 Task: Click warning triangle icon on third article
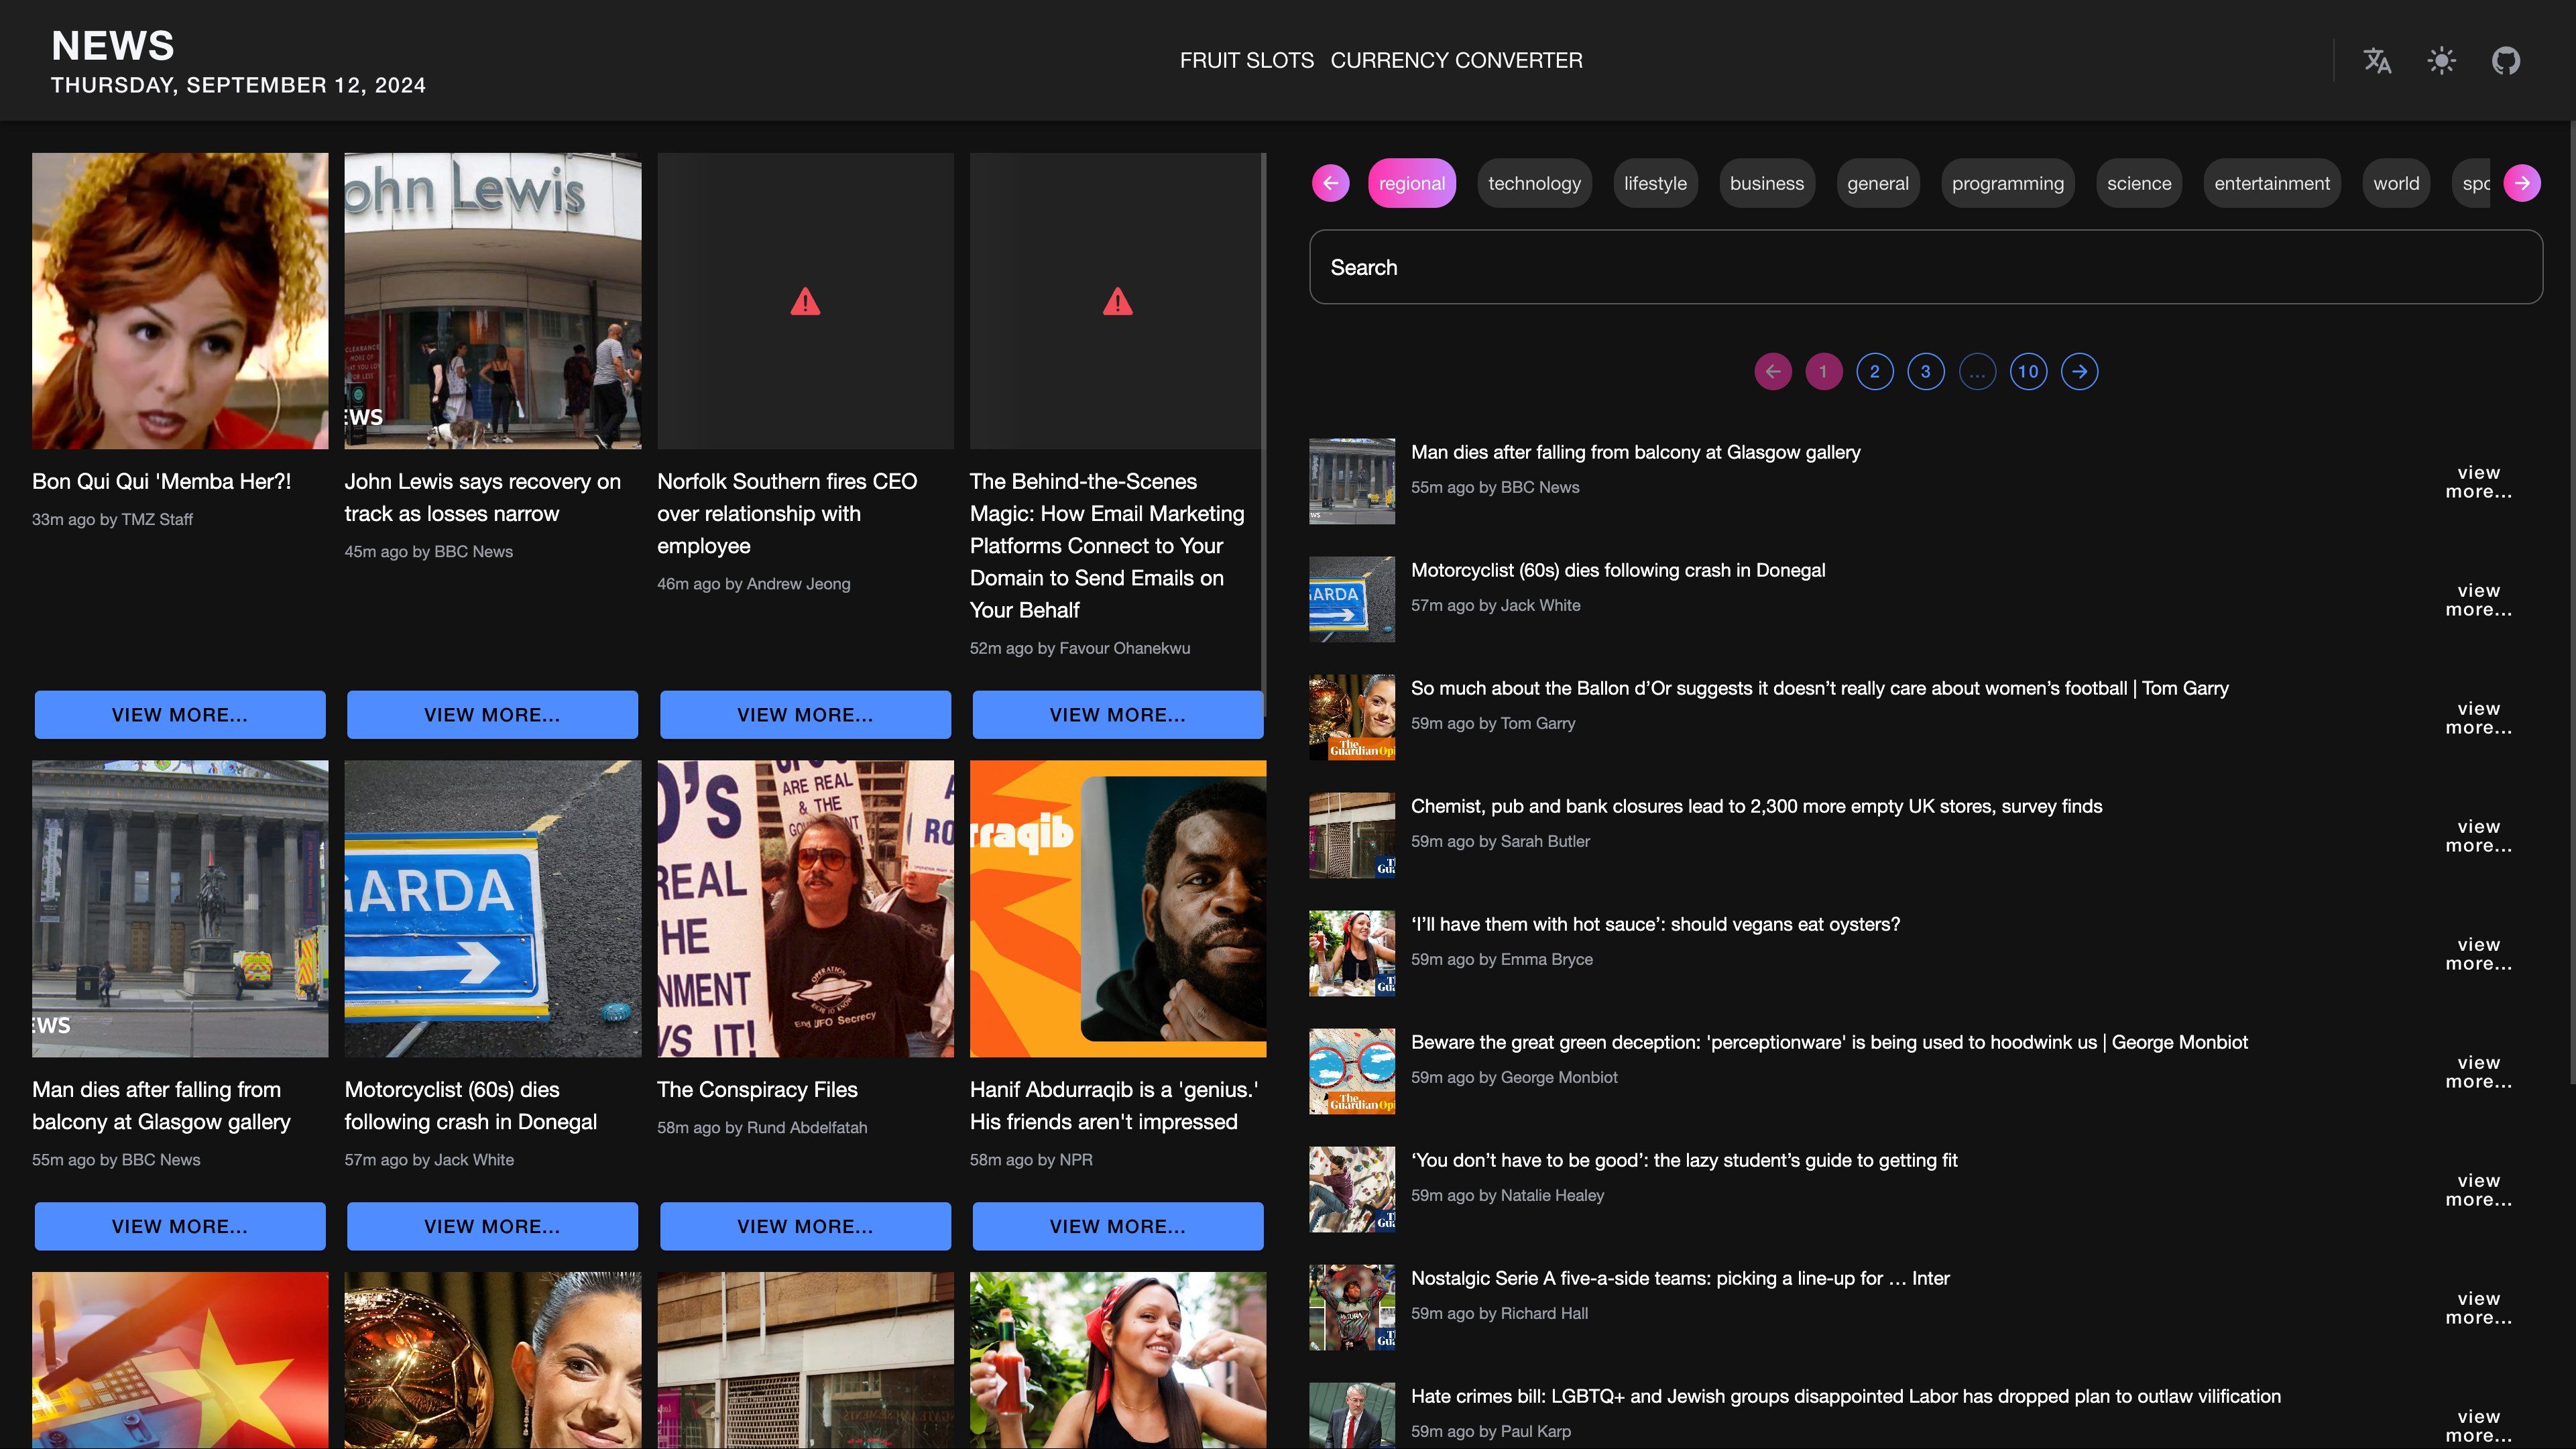click(805, 301)
